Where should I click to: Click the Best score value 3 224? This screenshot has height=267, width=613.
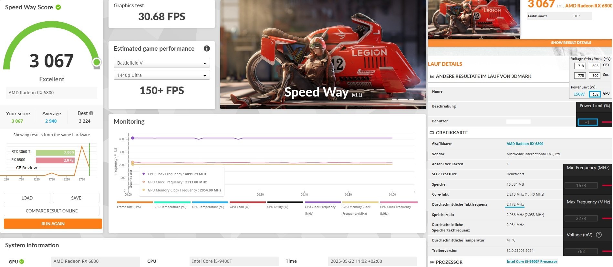pyautogui.click(x=85, y=121)
